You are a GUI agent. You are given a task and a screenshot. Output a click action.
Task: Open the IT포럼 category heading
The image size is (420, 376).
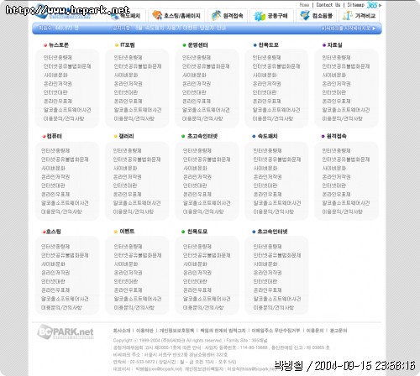128,44
